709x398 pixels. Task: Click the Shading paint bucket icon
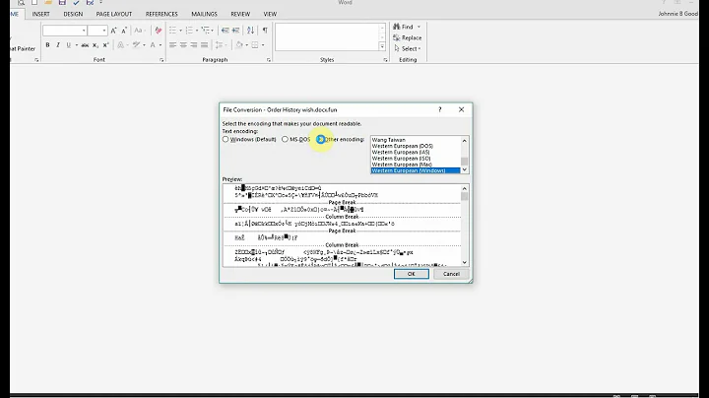point(239,44)
